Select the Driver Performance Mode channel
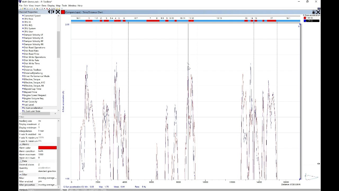 coord(37,76)
